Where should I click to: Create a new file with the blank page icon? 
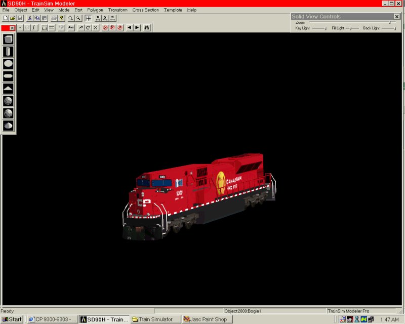(5, 18)
